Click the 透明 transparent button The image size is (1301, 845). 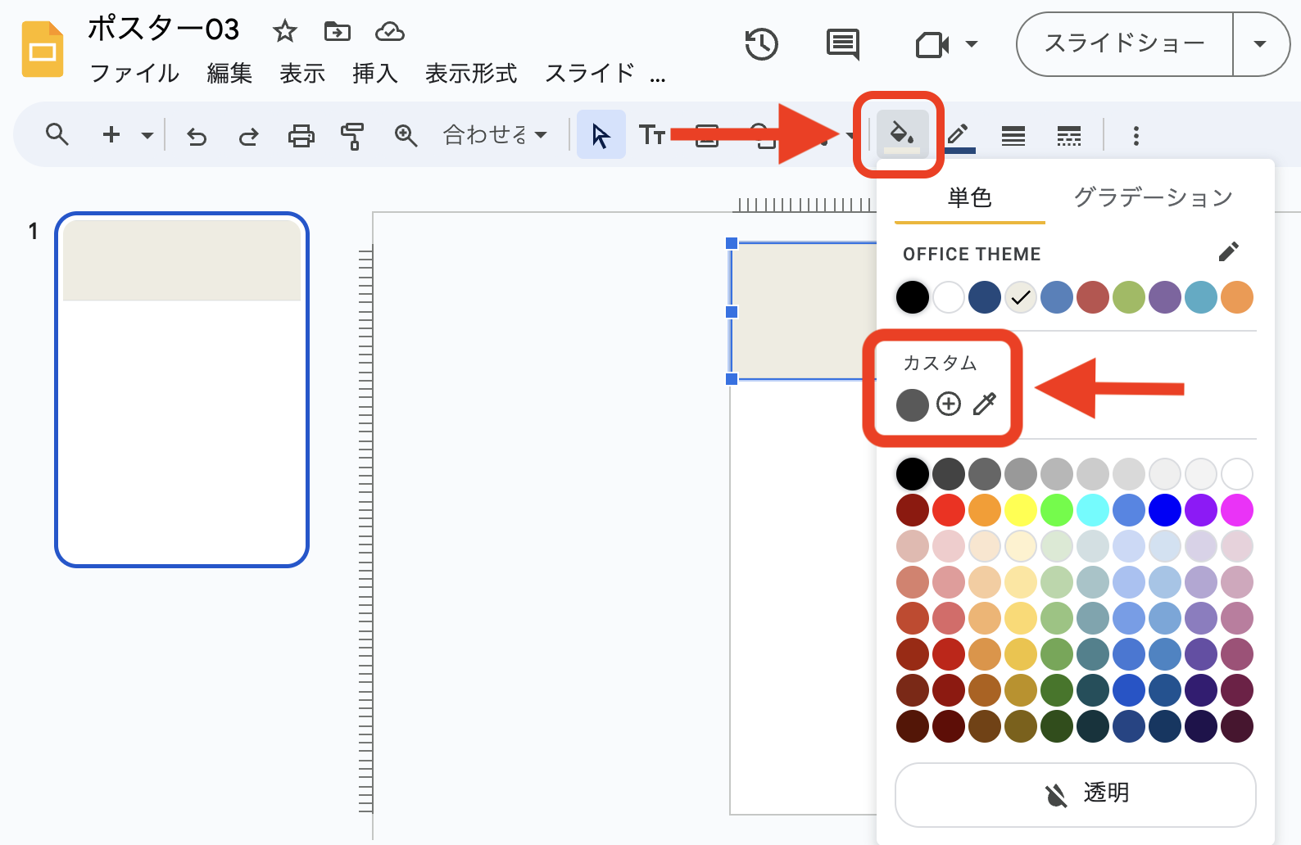[1075, 793]
